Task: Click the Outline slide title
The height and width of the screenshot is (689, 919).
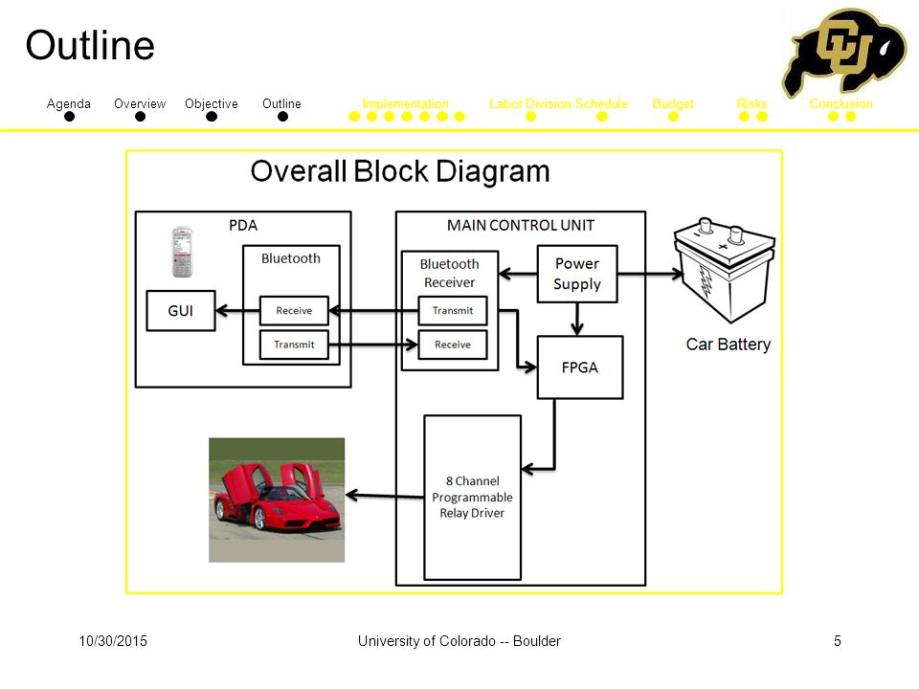Action: 90,45
